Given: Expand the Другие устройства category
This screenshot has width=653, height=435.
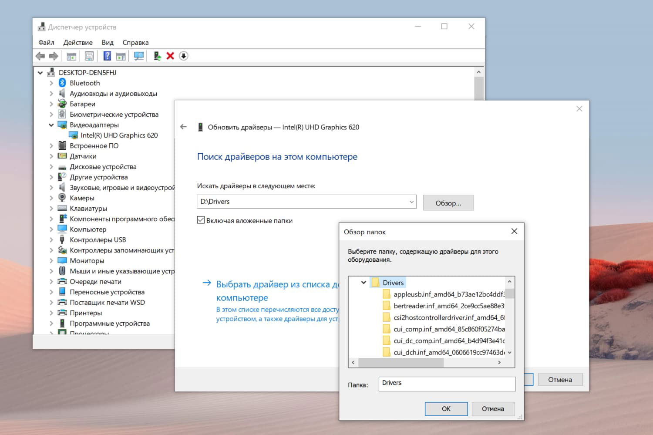Looking at the screenshot, I should tap(51, 177).
